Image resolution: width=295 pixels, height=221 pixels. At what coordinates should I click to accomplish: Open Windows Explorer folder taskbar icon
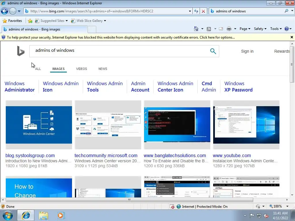(x=44, y=216)
